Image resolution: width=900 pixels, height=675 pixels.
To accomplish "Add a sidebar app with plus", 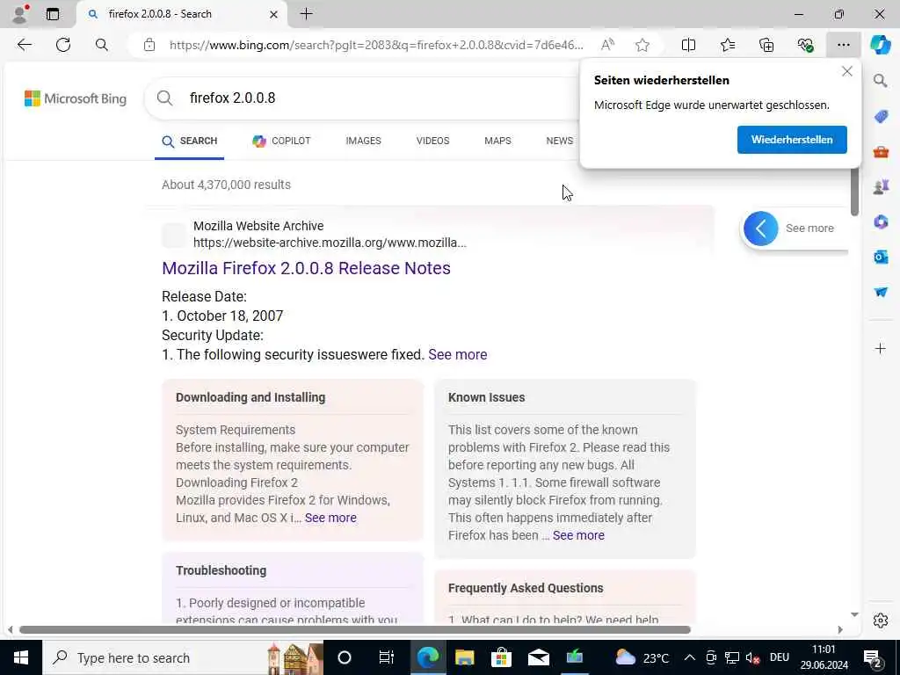I will pyautogui.click(x=881, y=348).
